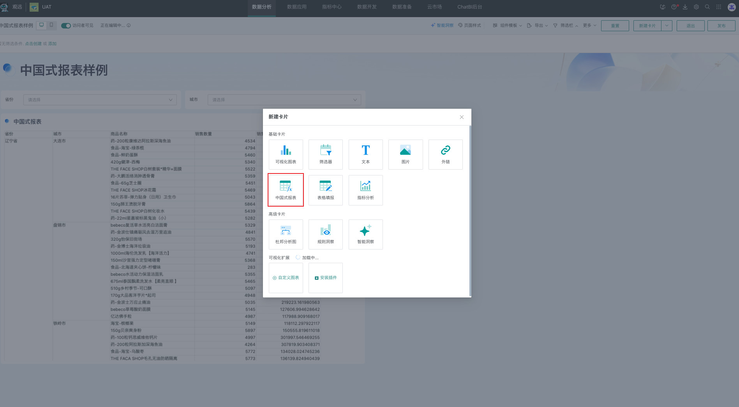
Task: Switch to the 数据应用 tab
Action: coord(296,7)
